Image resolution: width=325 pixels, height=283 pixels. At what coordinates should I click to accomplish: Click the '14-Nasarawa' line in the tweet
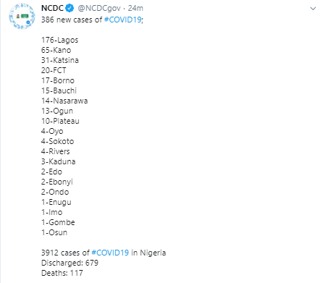[x=64, y=101]
